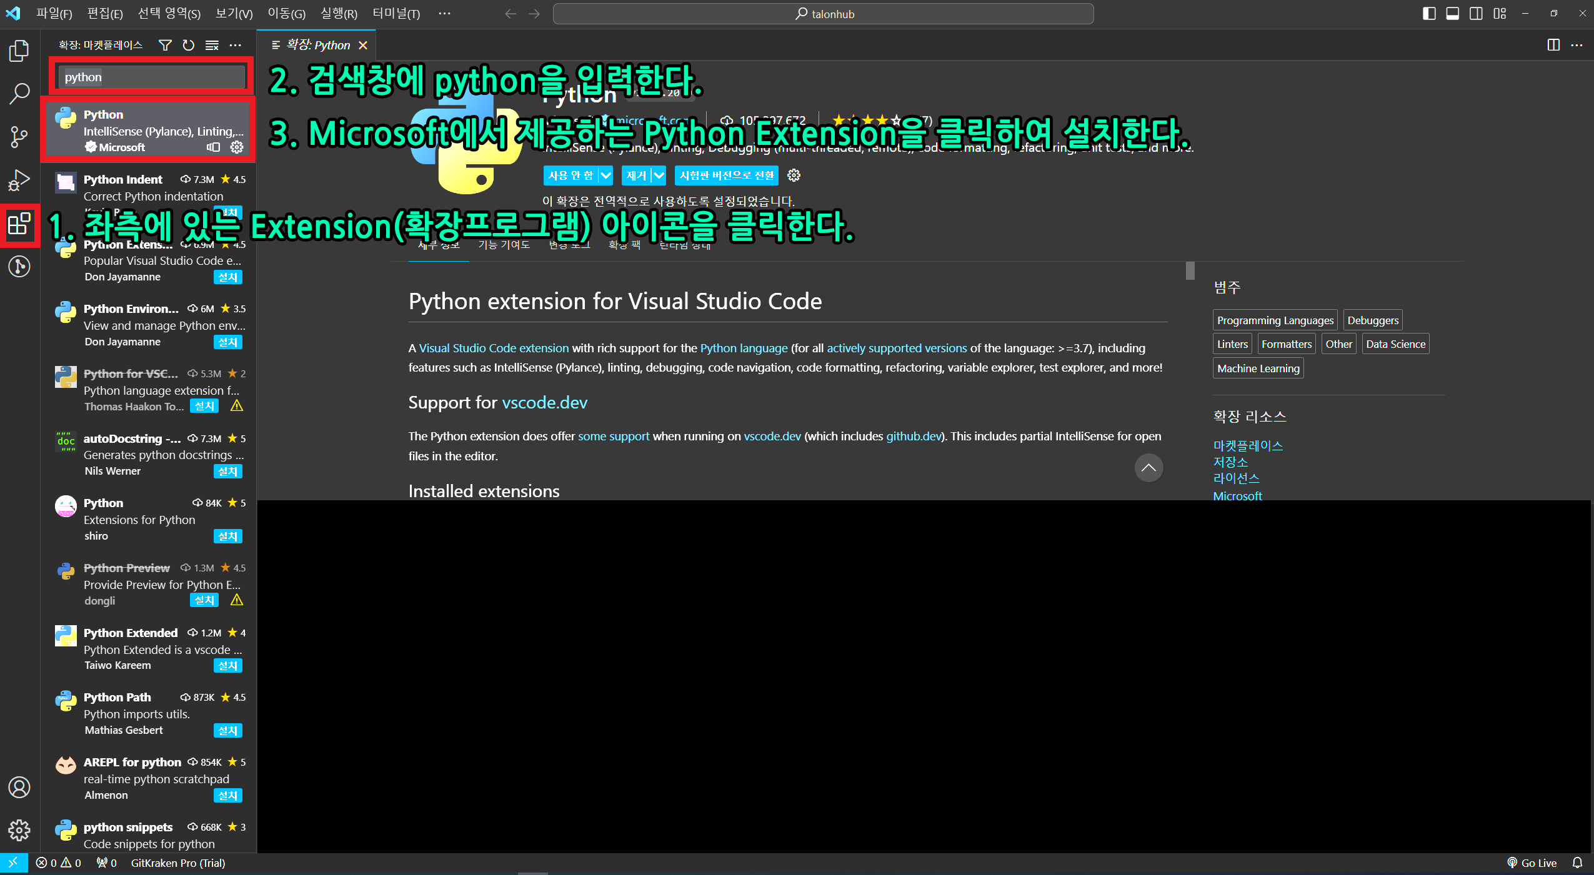
Task: Refresh the extensions marketplace list
Action: point(188,45)
